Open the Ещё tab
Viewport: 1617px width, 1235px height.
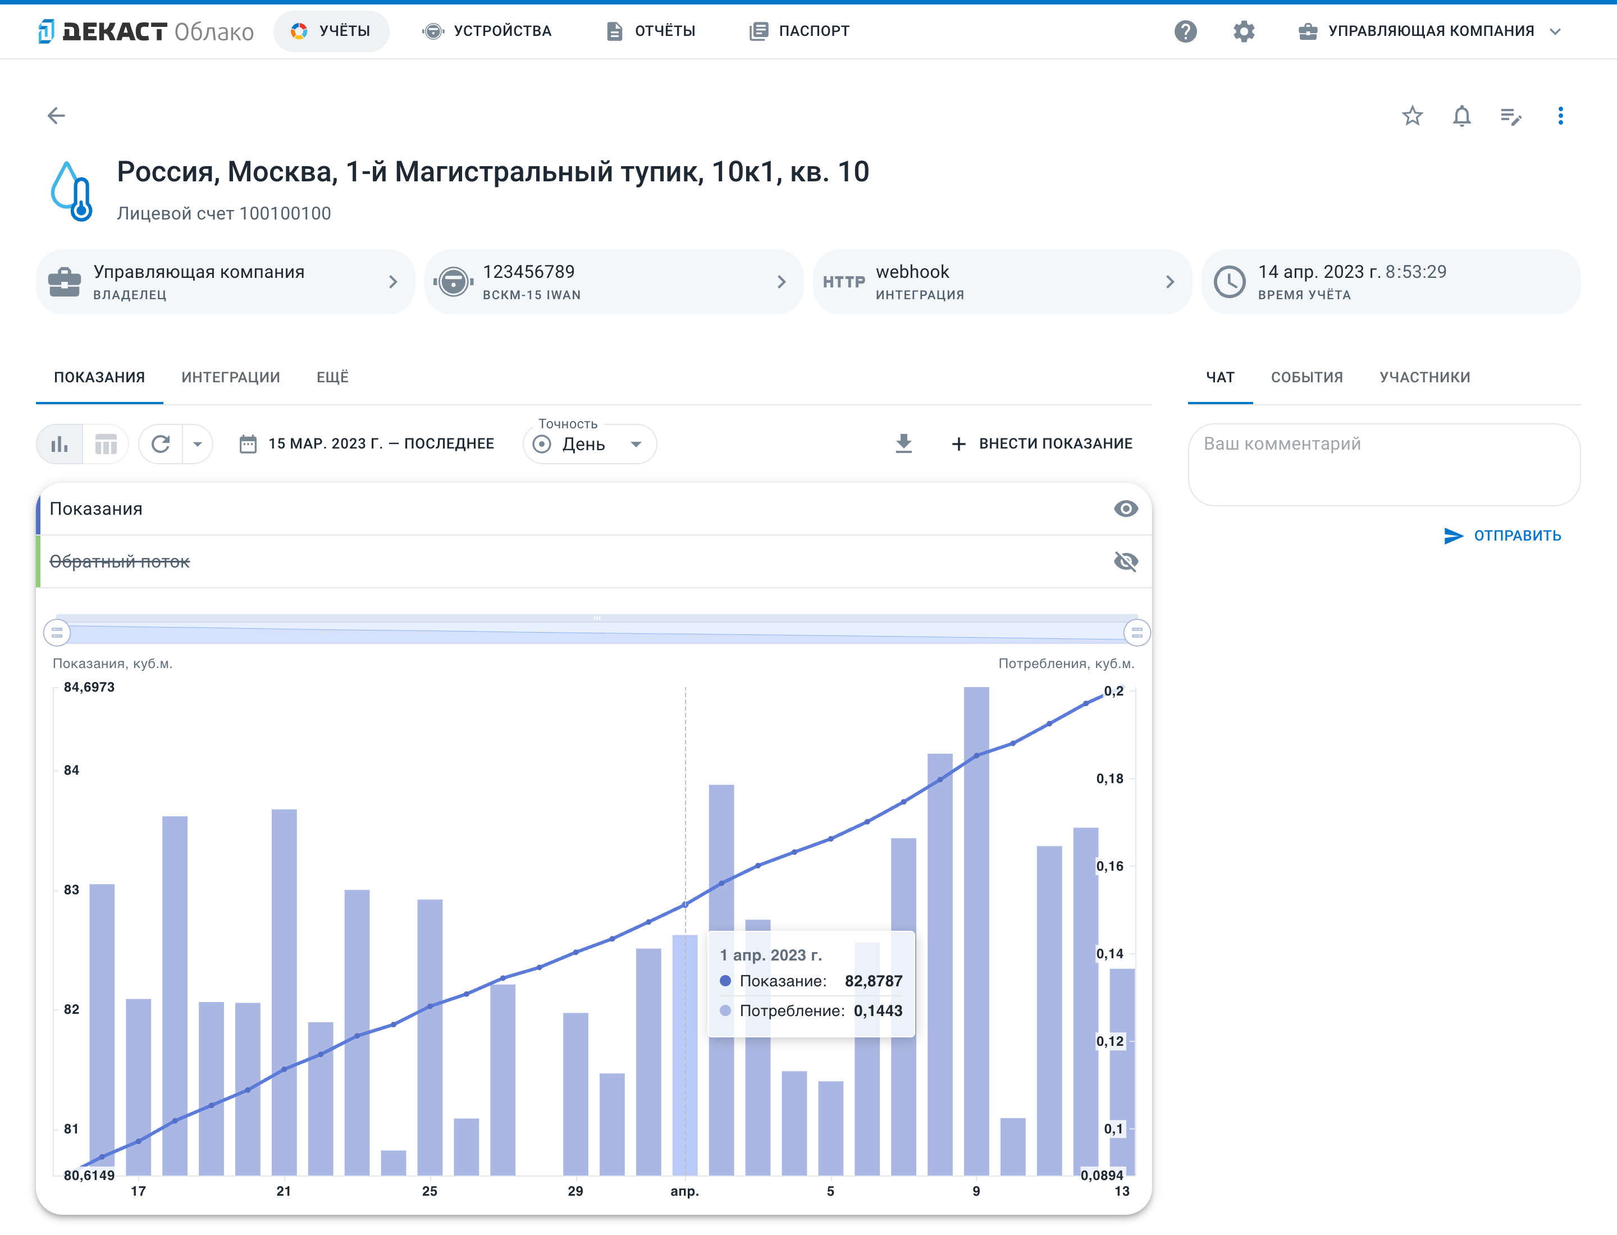[x=332, y=377]
